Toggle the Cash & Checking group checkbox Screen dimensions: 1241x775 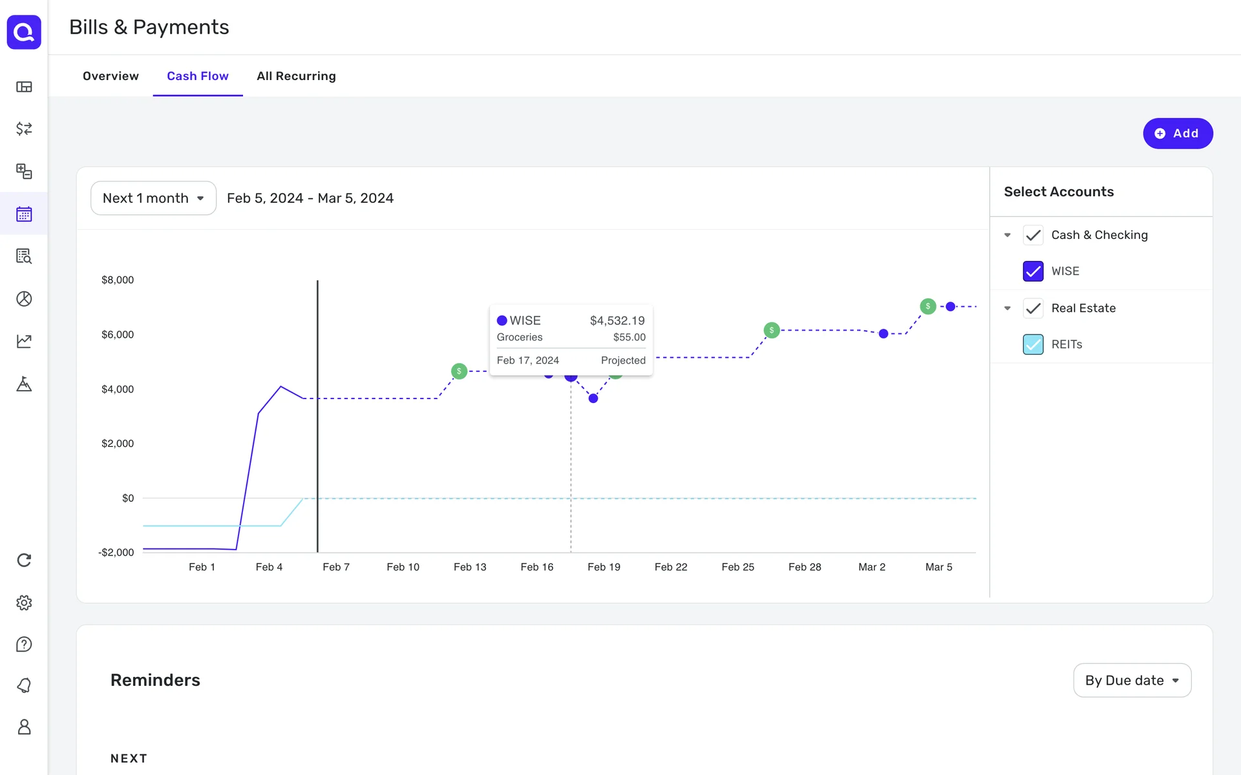[1033, 235]
